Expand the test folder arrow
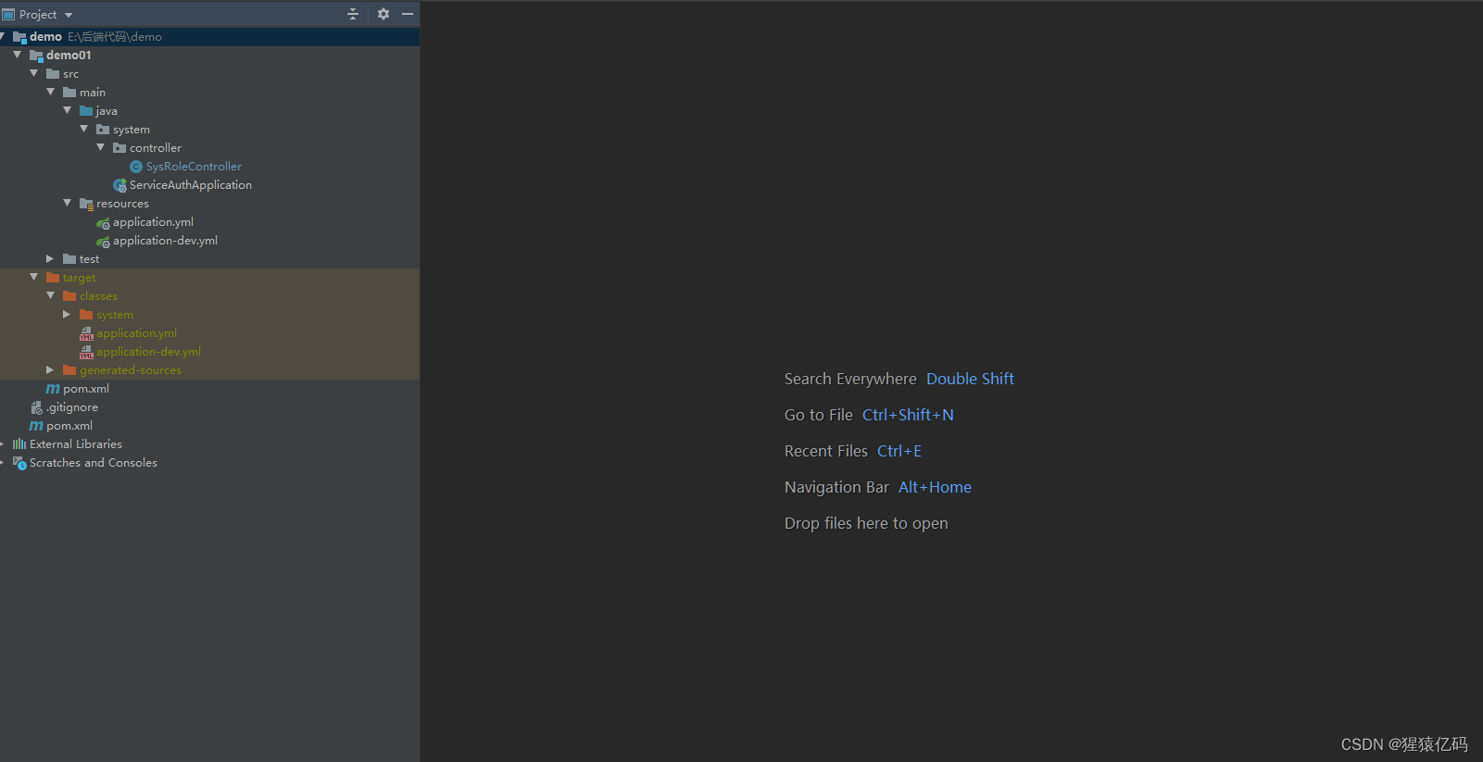The image size is (1483, 762). pos(51,258)
